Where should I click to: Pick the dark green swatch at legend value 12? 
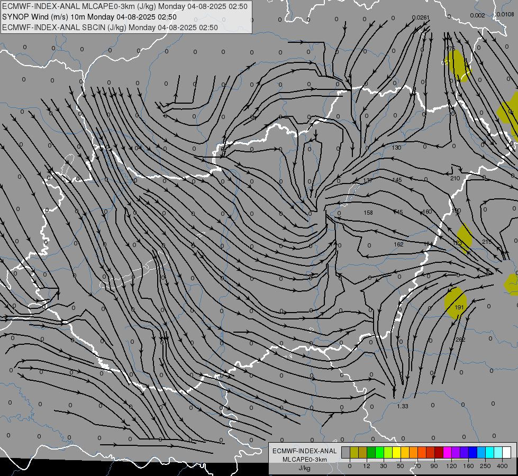(371, 452)
